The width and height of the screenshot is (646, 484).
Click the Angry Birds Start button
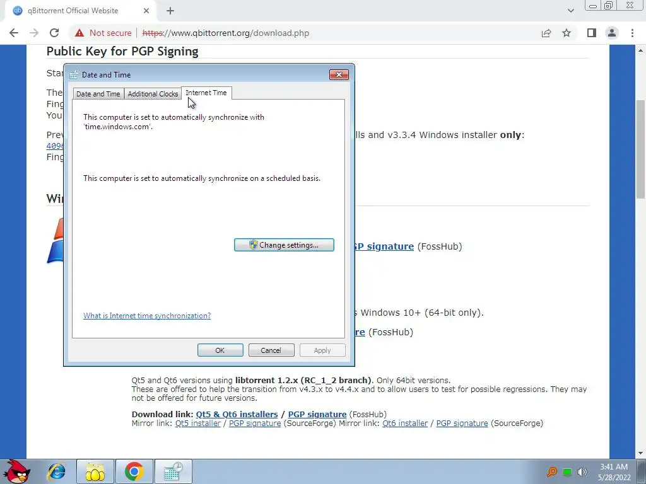click(x=16, y=471)
